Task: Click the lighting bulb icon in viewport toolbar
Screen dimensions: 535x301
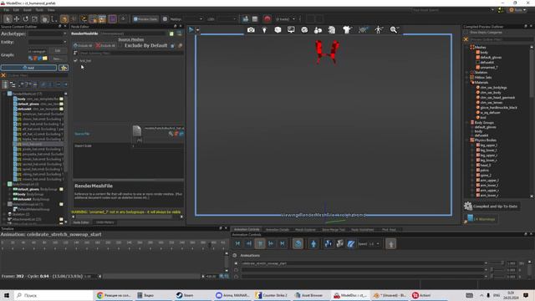Action: click(264, 30)
